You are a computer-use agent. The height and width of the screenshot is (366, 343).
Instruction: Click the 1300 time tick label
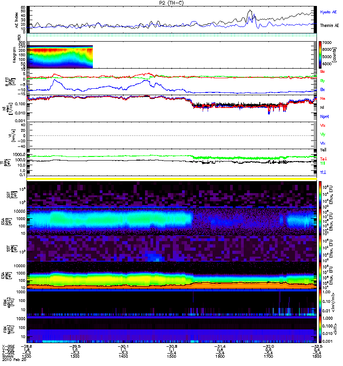[75, 356]
